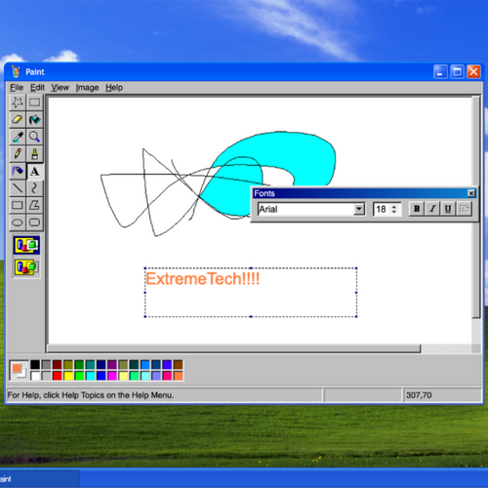488x488 pixels.
Task: Select the Rectangle shape tool
Action: point(18,205)
